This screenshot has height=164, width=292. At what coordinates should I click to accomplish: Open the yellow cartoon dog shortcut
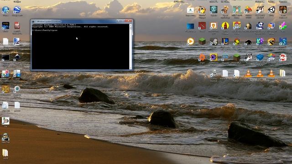coord(202,10)
